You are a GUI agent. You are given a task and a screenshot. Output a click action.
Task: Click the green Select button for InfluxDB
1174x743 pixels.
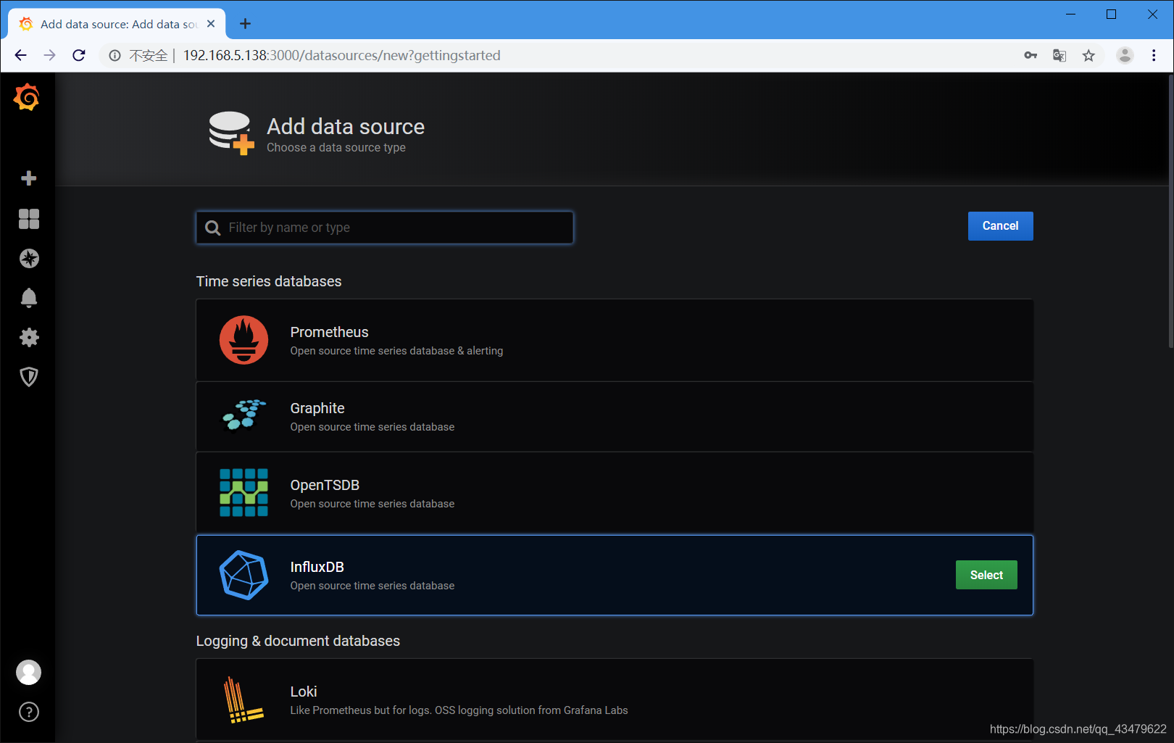coord(986,575)
